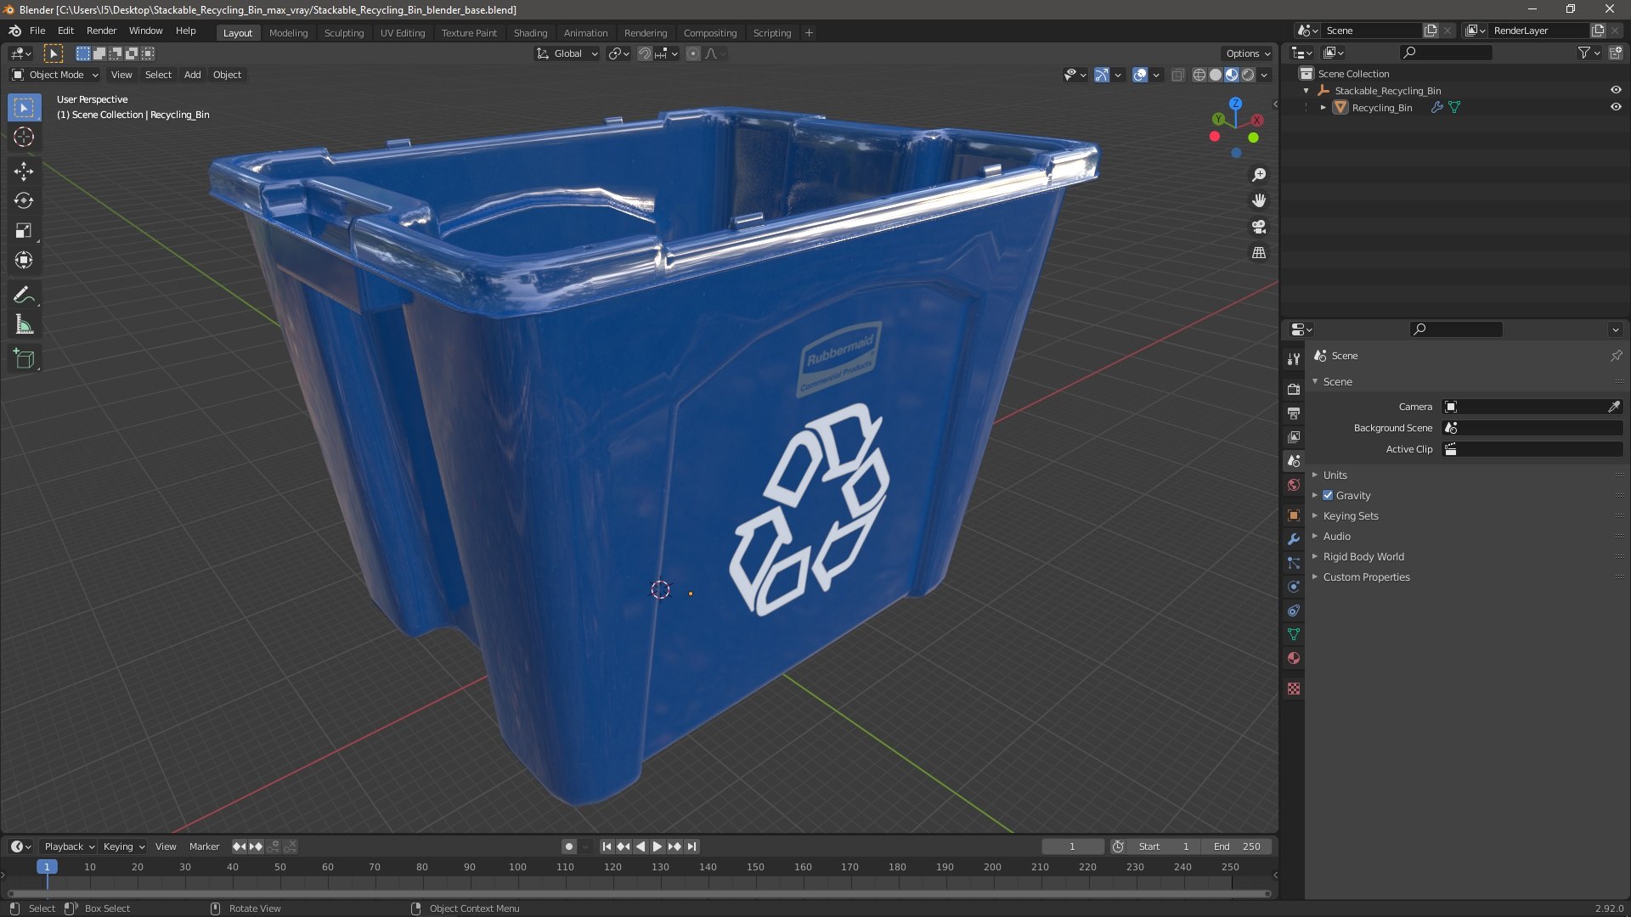
Task: Open Modifier properties wrench tab
Action: coord(1293,539)
